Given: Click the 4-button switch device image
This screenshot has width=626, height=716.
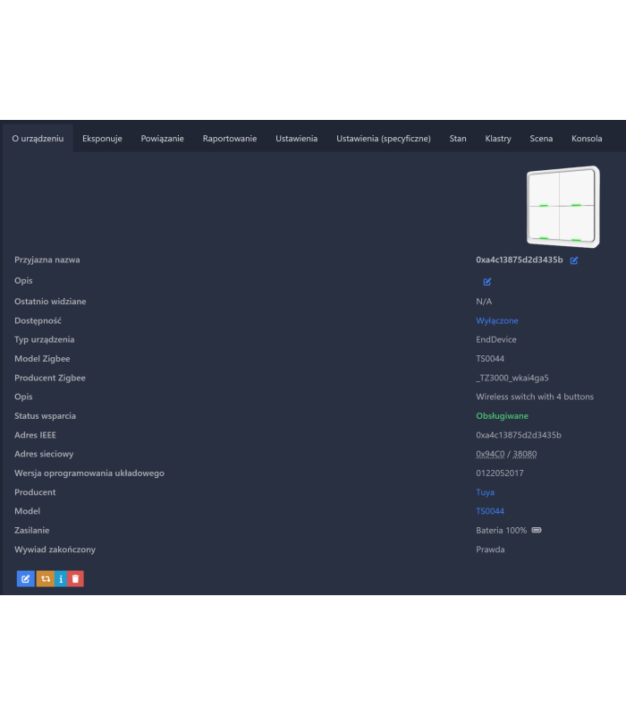Looking at the screenshot, I should [x=563, y=207].
